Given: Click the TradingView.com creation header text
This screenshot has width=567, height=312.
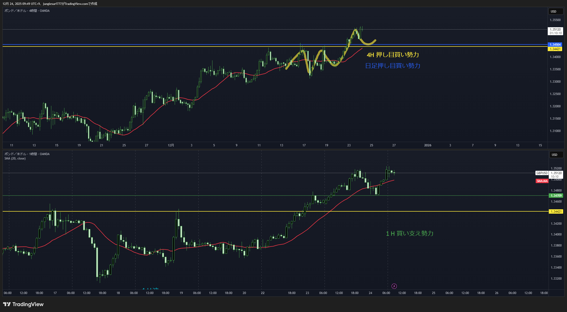Looking at the screenshot, I should click(x=50, y=4).
